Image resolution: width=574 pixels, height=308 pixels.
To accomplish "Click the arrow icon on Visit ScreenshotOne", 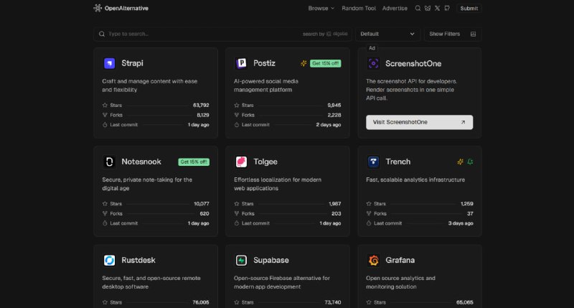I will (463, 122).
